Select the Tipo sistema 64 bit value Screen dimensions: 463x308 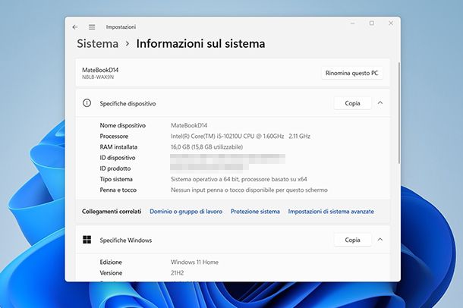coord(239,179)
